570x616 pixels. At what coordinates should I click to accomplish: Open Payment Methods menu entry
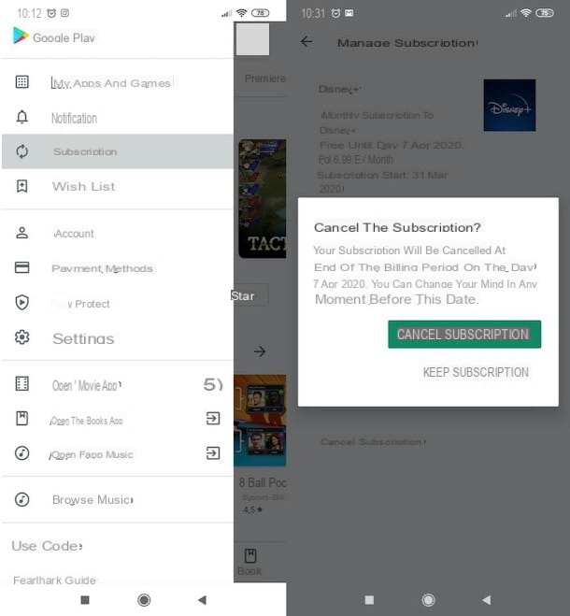(x=118, y=268)
